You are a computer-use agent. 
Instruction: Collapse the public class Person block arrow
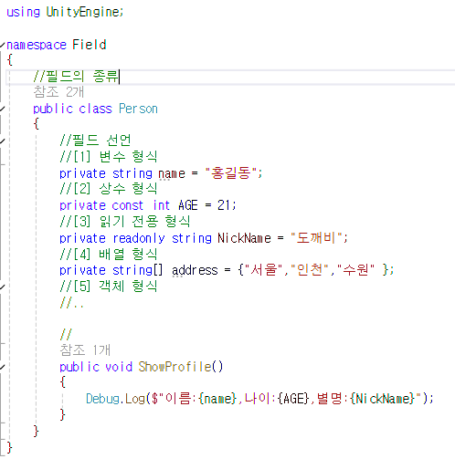click(x=3, y=109)
